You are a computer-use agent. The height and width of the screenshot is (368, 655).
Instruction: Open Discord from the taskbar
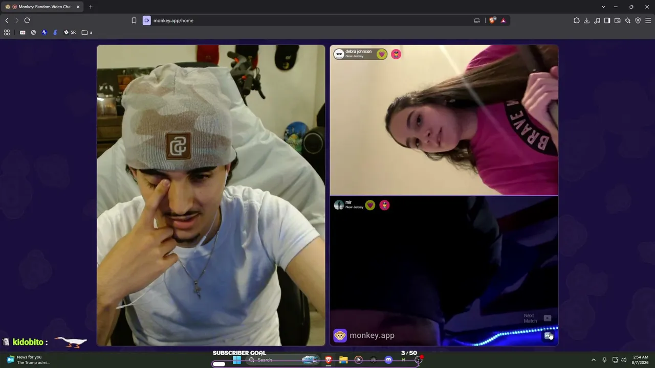tap(388, 360)
